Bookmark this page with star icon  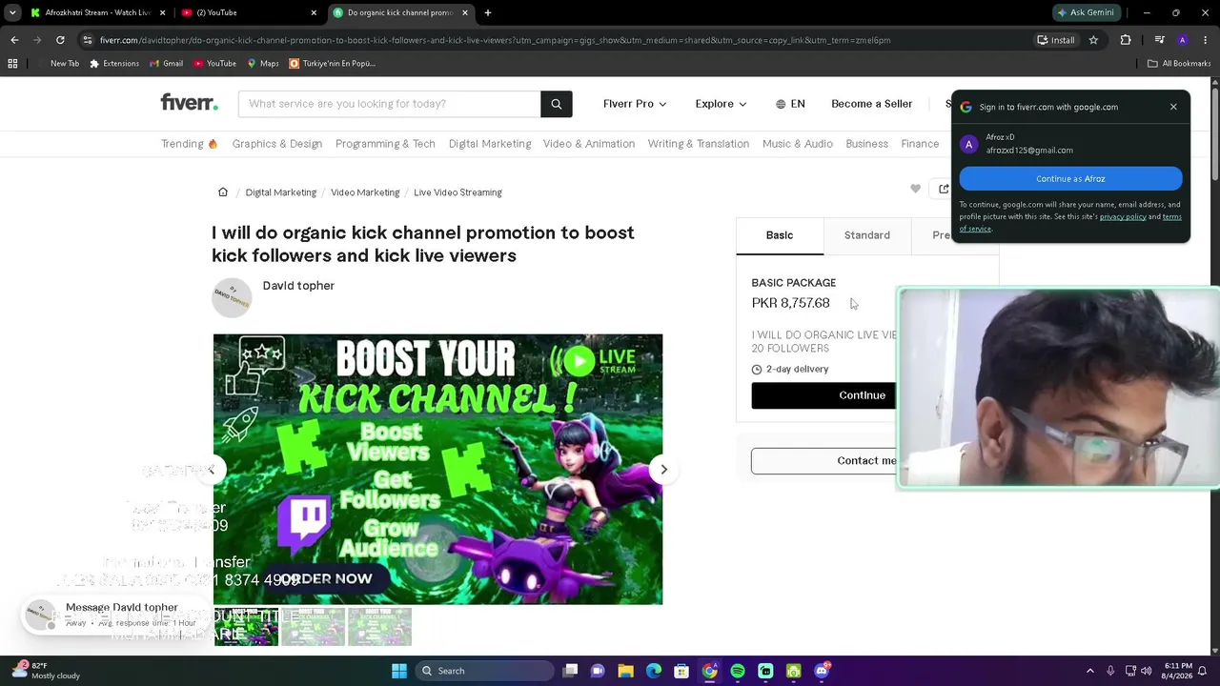tap(1093, 40)
